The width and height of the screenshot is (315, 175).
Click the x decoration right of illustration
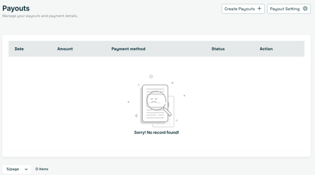click(184, 96)
